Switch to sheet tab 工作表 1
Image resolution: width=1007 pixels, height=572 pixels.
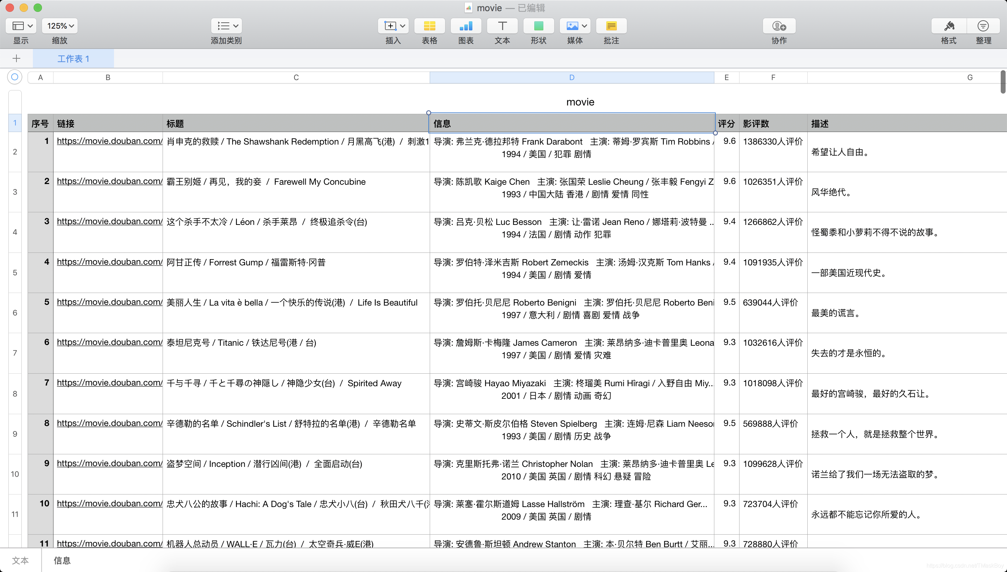[73, 59]
